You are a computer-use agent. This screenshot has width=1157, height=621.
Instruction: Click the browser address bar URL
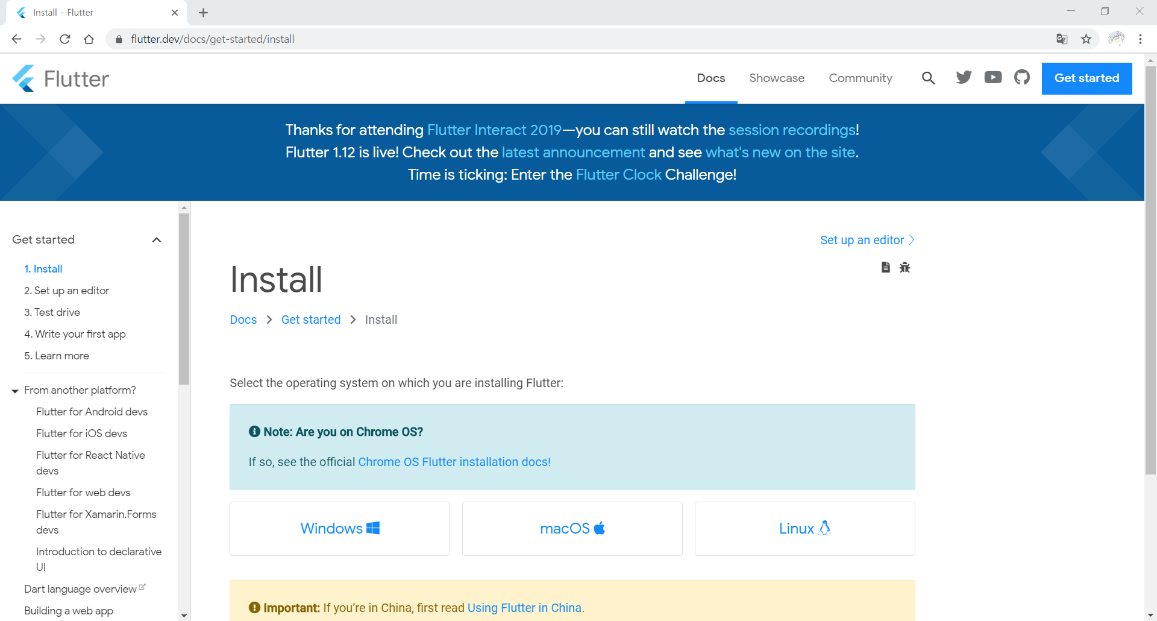point(213,39)
